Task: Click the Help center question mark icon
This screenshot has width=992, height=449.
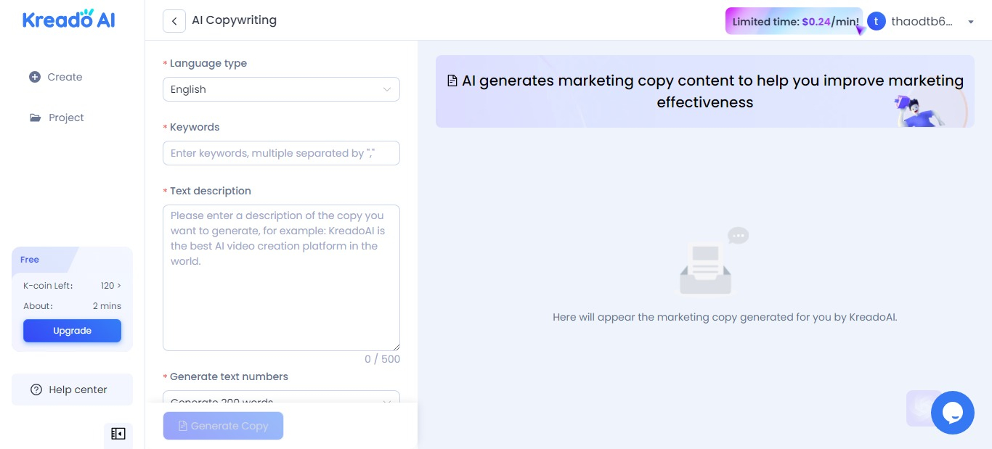Action: (x=36, y=390)
